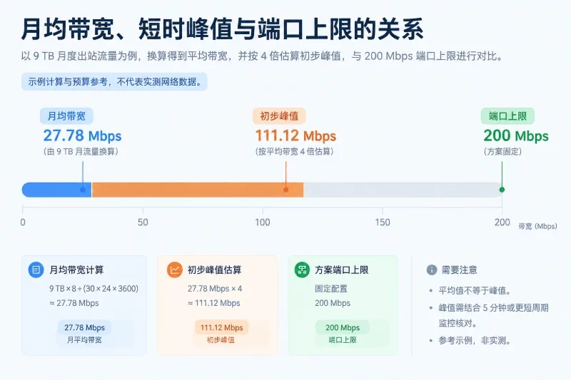Click the blue marker dot at 27.78
This screenshot has width=571, height=380.
pos(83,190)
